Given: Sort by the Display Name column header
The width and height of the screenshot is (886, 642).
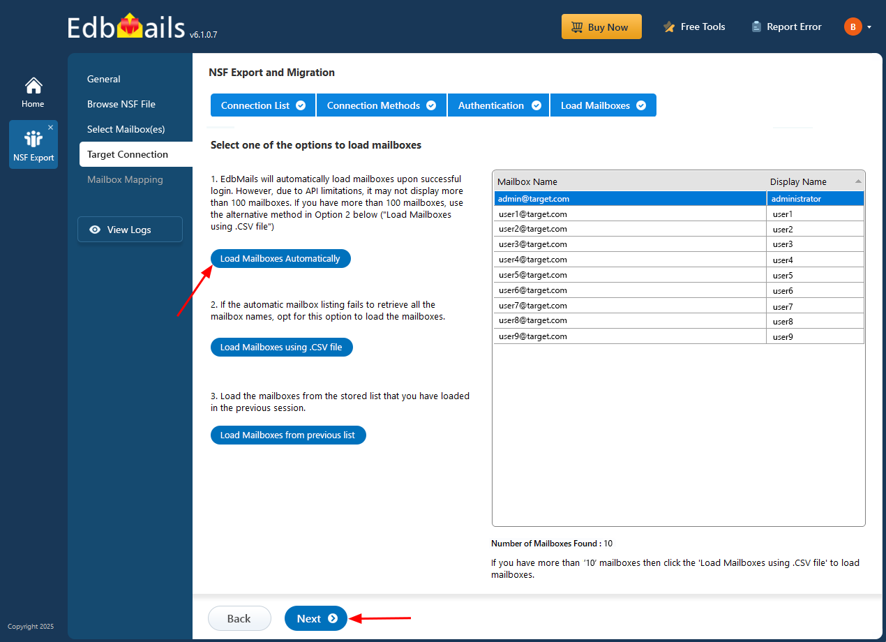Looking at the screenshot, I should pos(816,181).
